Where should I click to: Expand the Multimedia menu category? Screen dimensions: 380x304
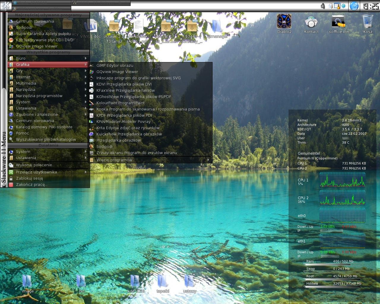(x=48, y=83)
